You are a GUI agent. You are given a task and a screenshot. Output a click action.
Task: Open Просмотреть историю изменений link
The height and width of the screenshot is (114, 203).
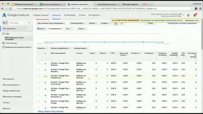[x=182, y=23]
